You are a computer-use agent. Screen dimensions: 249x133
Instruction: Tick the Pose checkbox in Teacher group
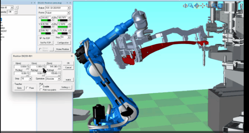[x=27, y=88]
